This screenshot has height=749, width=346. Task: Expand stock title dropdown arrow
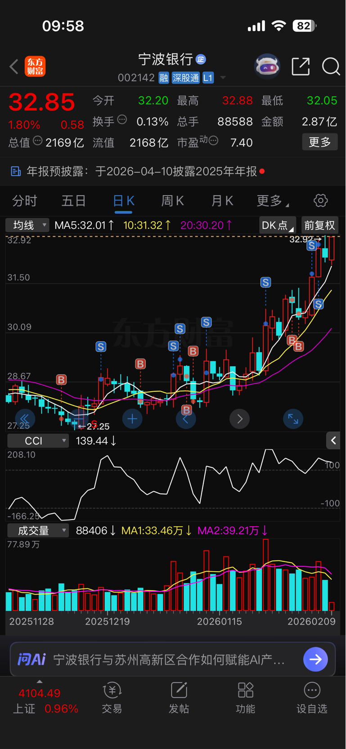(x=223, y=78)
